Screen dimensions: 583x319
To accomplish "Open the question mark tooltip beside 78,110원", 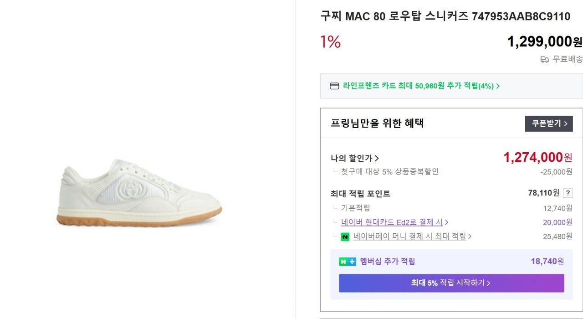I will (x=568, y=193).
